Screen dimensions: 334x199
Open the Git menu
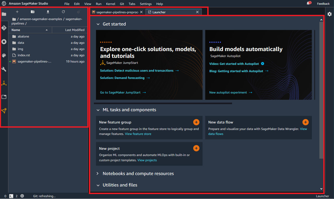[122, 4]
